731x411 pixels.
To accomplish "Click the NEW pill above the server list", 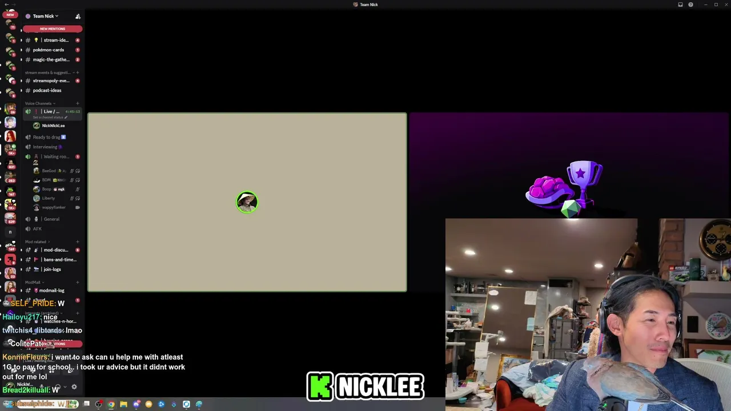I will (x=10, y=14).
